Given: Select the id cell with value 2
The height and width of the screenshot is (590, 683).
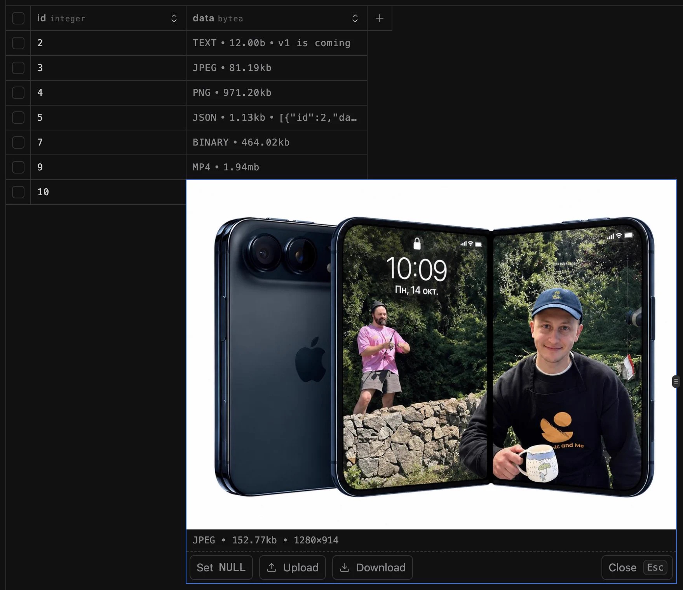Looking at the screenshot, I should click(108, 43).
